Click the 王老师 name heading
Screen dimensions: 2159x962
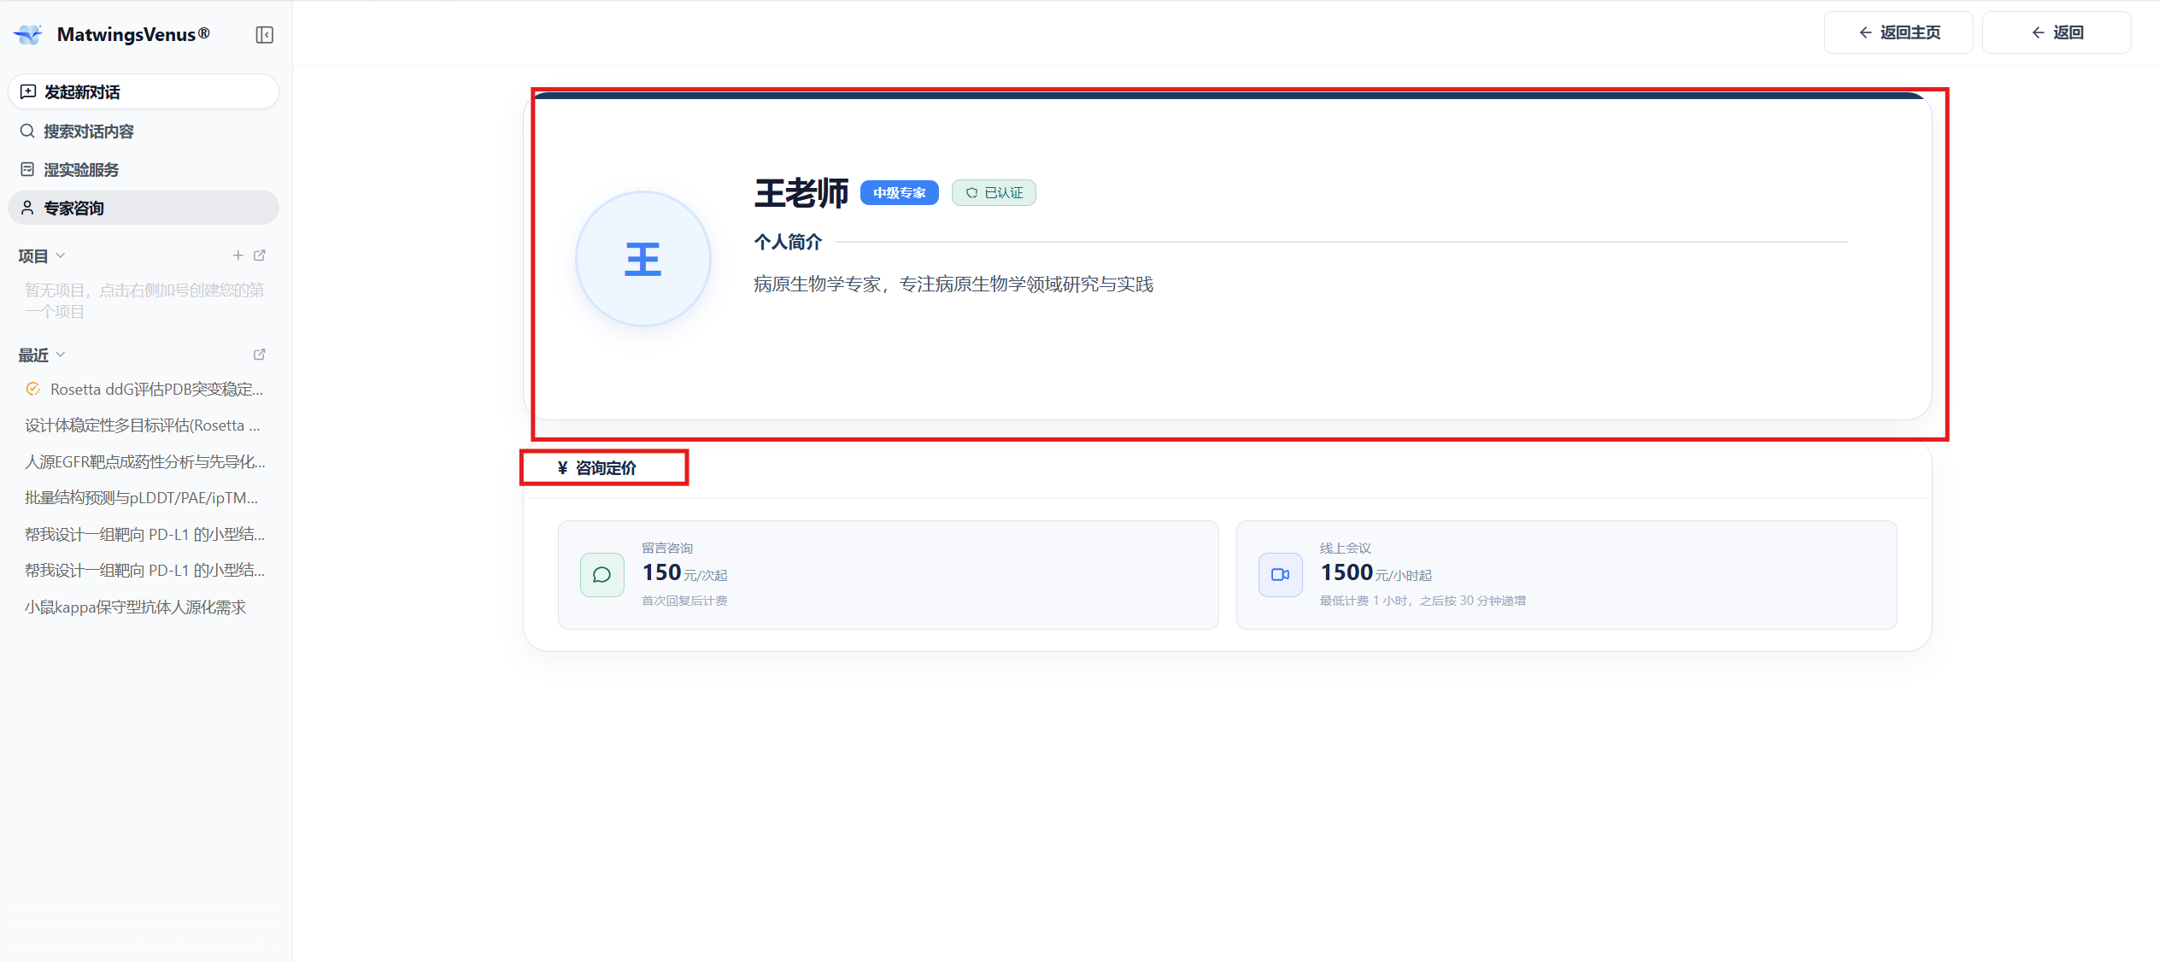click(801, 193)
